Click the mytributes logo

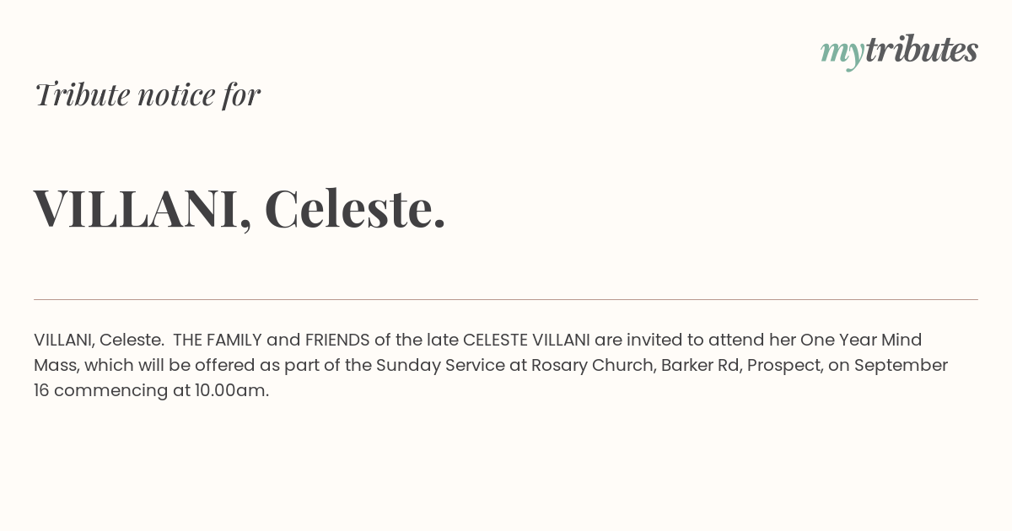pos(899,51)
